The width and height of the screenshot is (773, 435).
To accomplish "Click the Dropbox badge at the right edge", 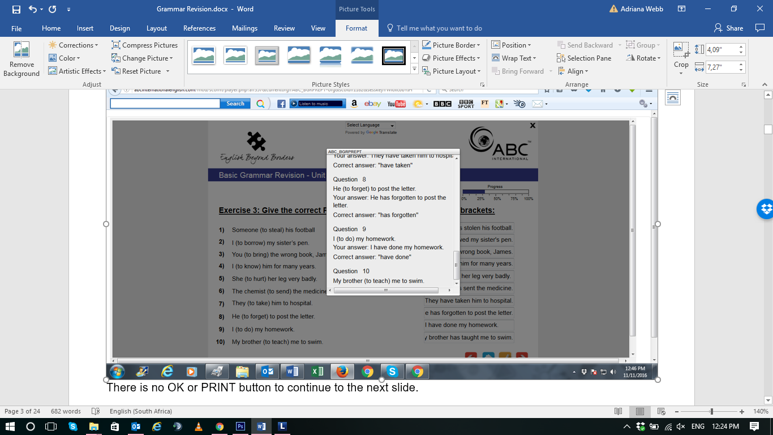I will [x=765, y=209].
